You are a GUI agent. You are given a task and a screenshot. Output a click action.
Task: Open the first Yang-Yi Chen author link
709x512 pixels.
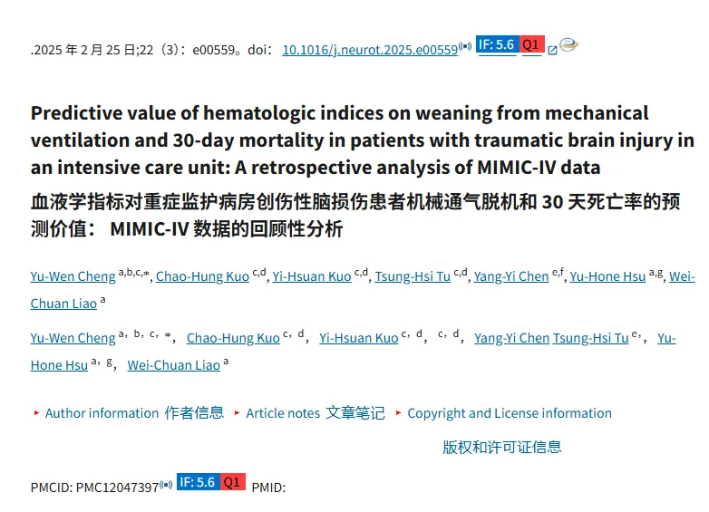pos(511,276)
